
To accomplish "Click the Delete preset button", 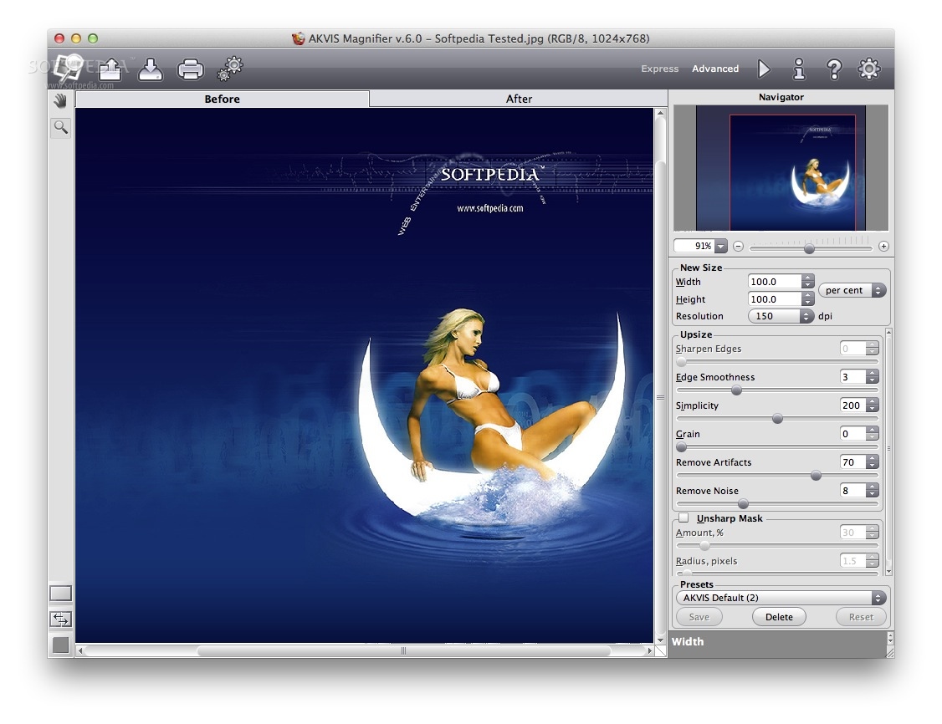I will [x=779, y=617].
